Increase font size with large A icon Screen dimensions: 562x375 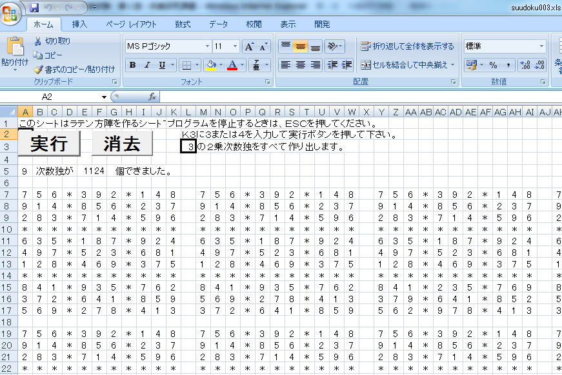tap(249, 46)
